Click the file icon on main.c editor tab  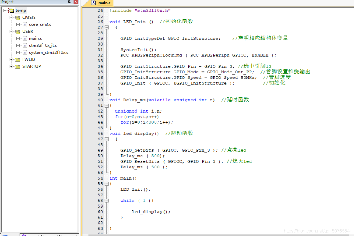94,3
